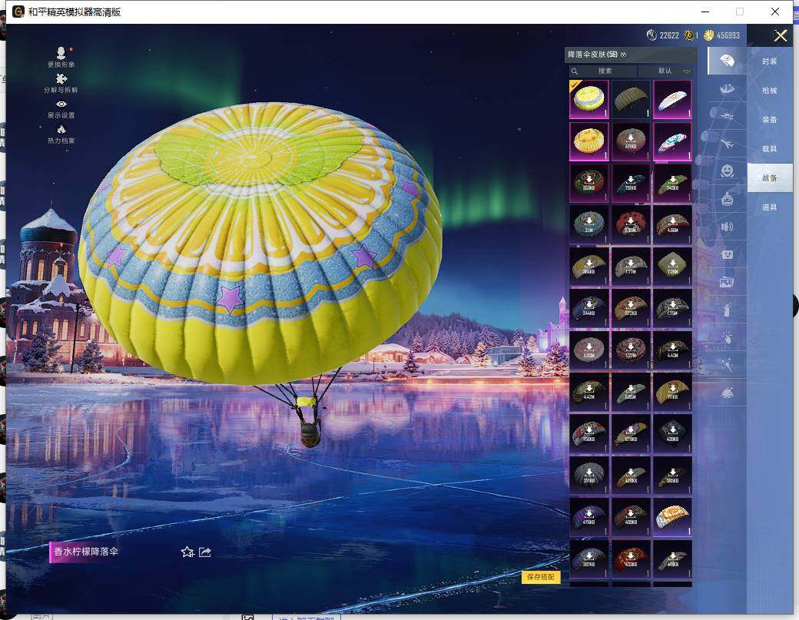Select the picture gallery category icon
Viewport: 799px width, 620px height.
point(727,282)
